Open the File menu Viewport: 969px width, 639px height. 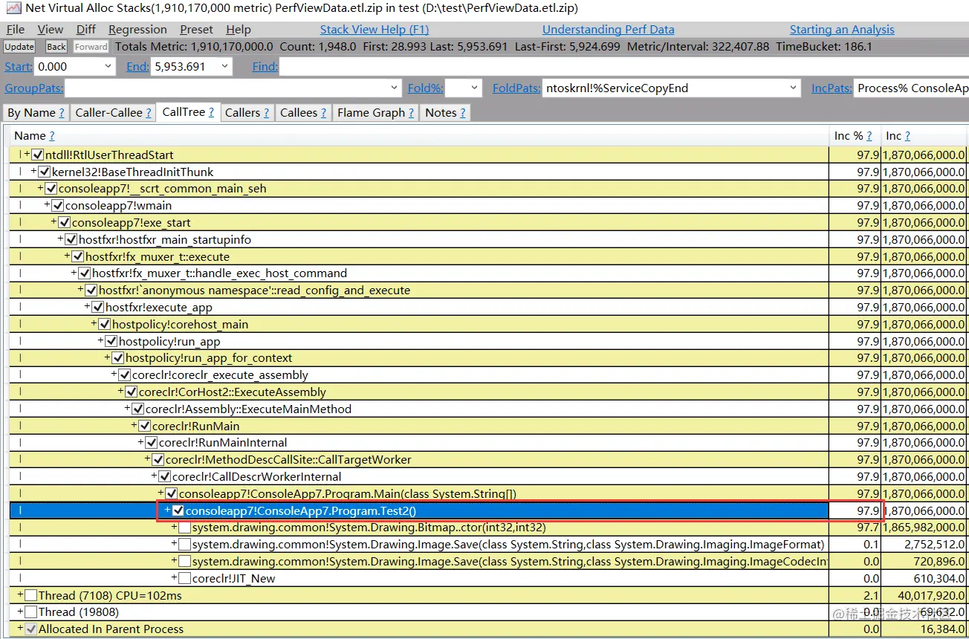15,30
